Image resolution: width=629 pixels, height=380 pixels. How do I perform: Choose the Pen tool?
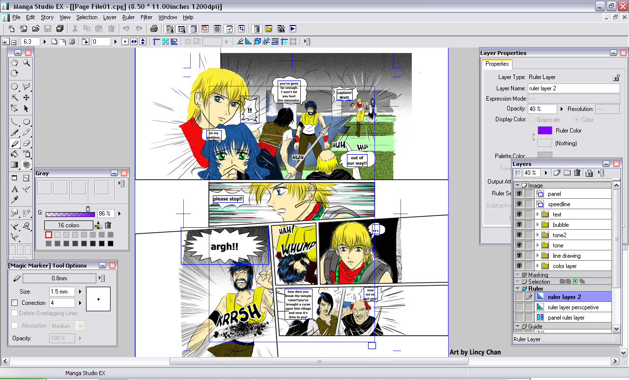pyautogui.click(x=15, y=133)
